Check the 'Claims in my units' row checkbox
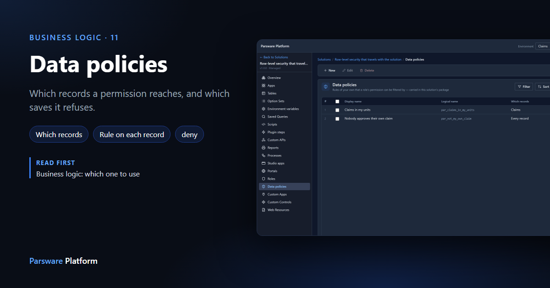The height and width of the screenshot is (288, 550). pyautogui.click(x=337, y=110)
